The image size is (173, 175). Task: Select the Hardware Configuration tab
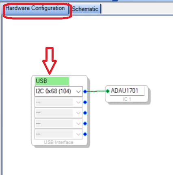(35, 9)
